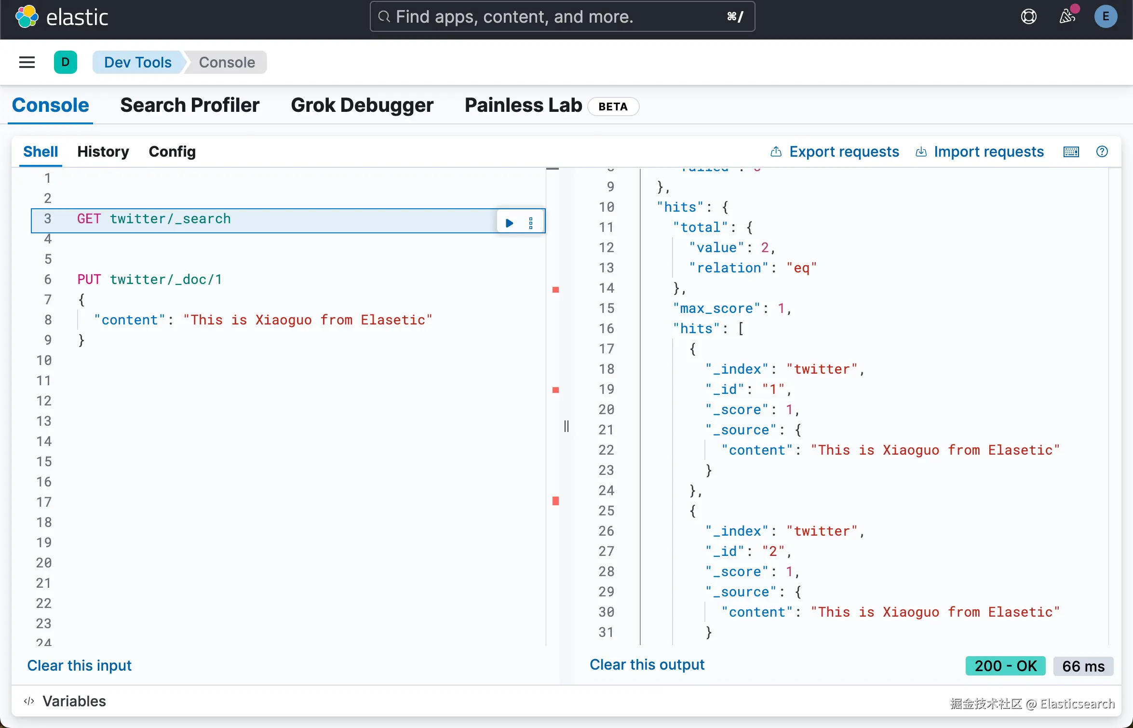
Task: Click the Elastic logo home icon
Action: 27,17
